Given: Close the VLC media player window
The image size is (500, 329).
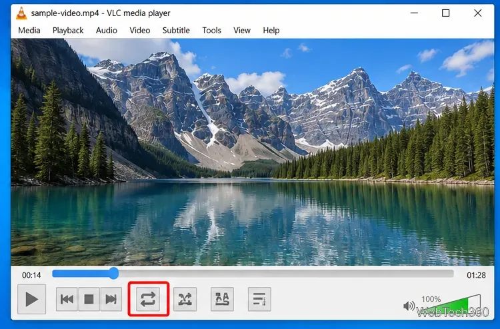Looking at the screenshot, I should click(x=478, y=13).
